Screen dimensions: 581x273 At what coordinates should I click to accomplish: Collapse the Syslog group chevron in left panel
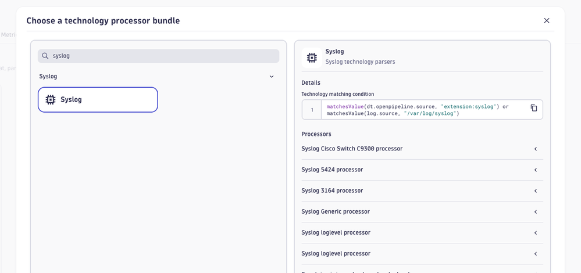pos(271,77)
